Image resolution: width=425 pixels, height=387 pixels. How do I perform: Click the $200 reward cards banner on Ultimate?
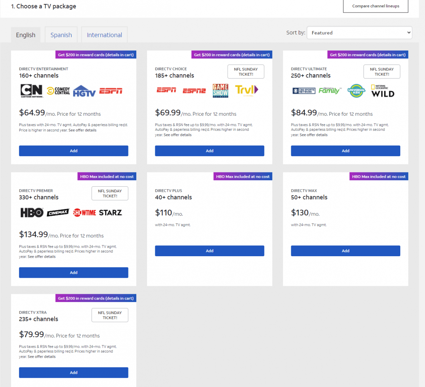(x=368, y=54)
